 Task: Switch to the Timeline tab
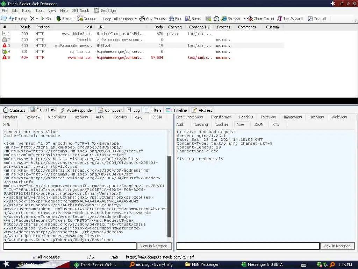pyautogui.click(x=177, y=110)
